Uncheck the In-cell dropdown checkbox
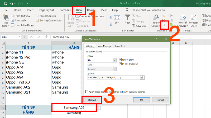The width and height of the screenshot is (211, 118). (120, 64)
